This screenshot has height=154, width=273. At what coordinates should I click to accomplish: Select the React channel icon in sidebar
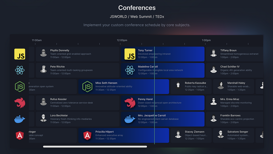(x=20, y=70)
